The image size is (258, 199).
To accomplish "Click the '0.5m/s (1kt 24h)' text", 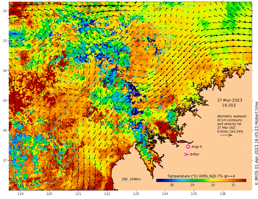I will point(230,131).
